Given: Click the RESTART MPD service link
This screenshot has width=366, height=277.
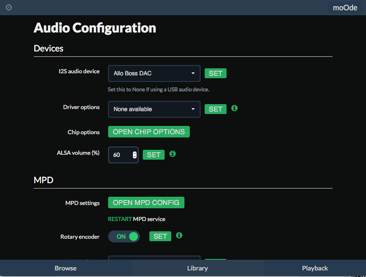Looking at the screenshot, I should (x=120, y=219).
